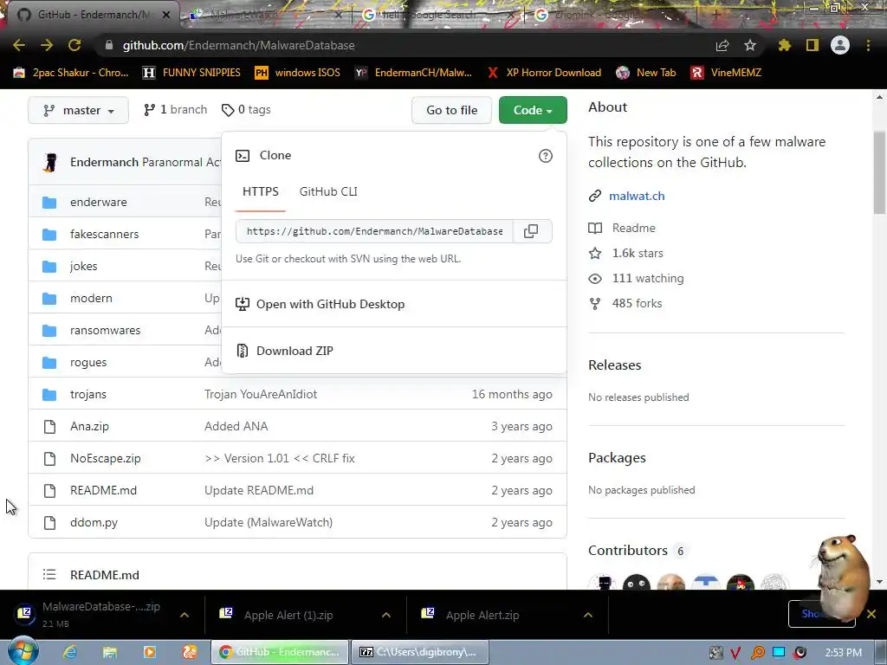Close the GitHub Endermanch browser tab

tap(166, 15)
